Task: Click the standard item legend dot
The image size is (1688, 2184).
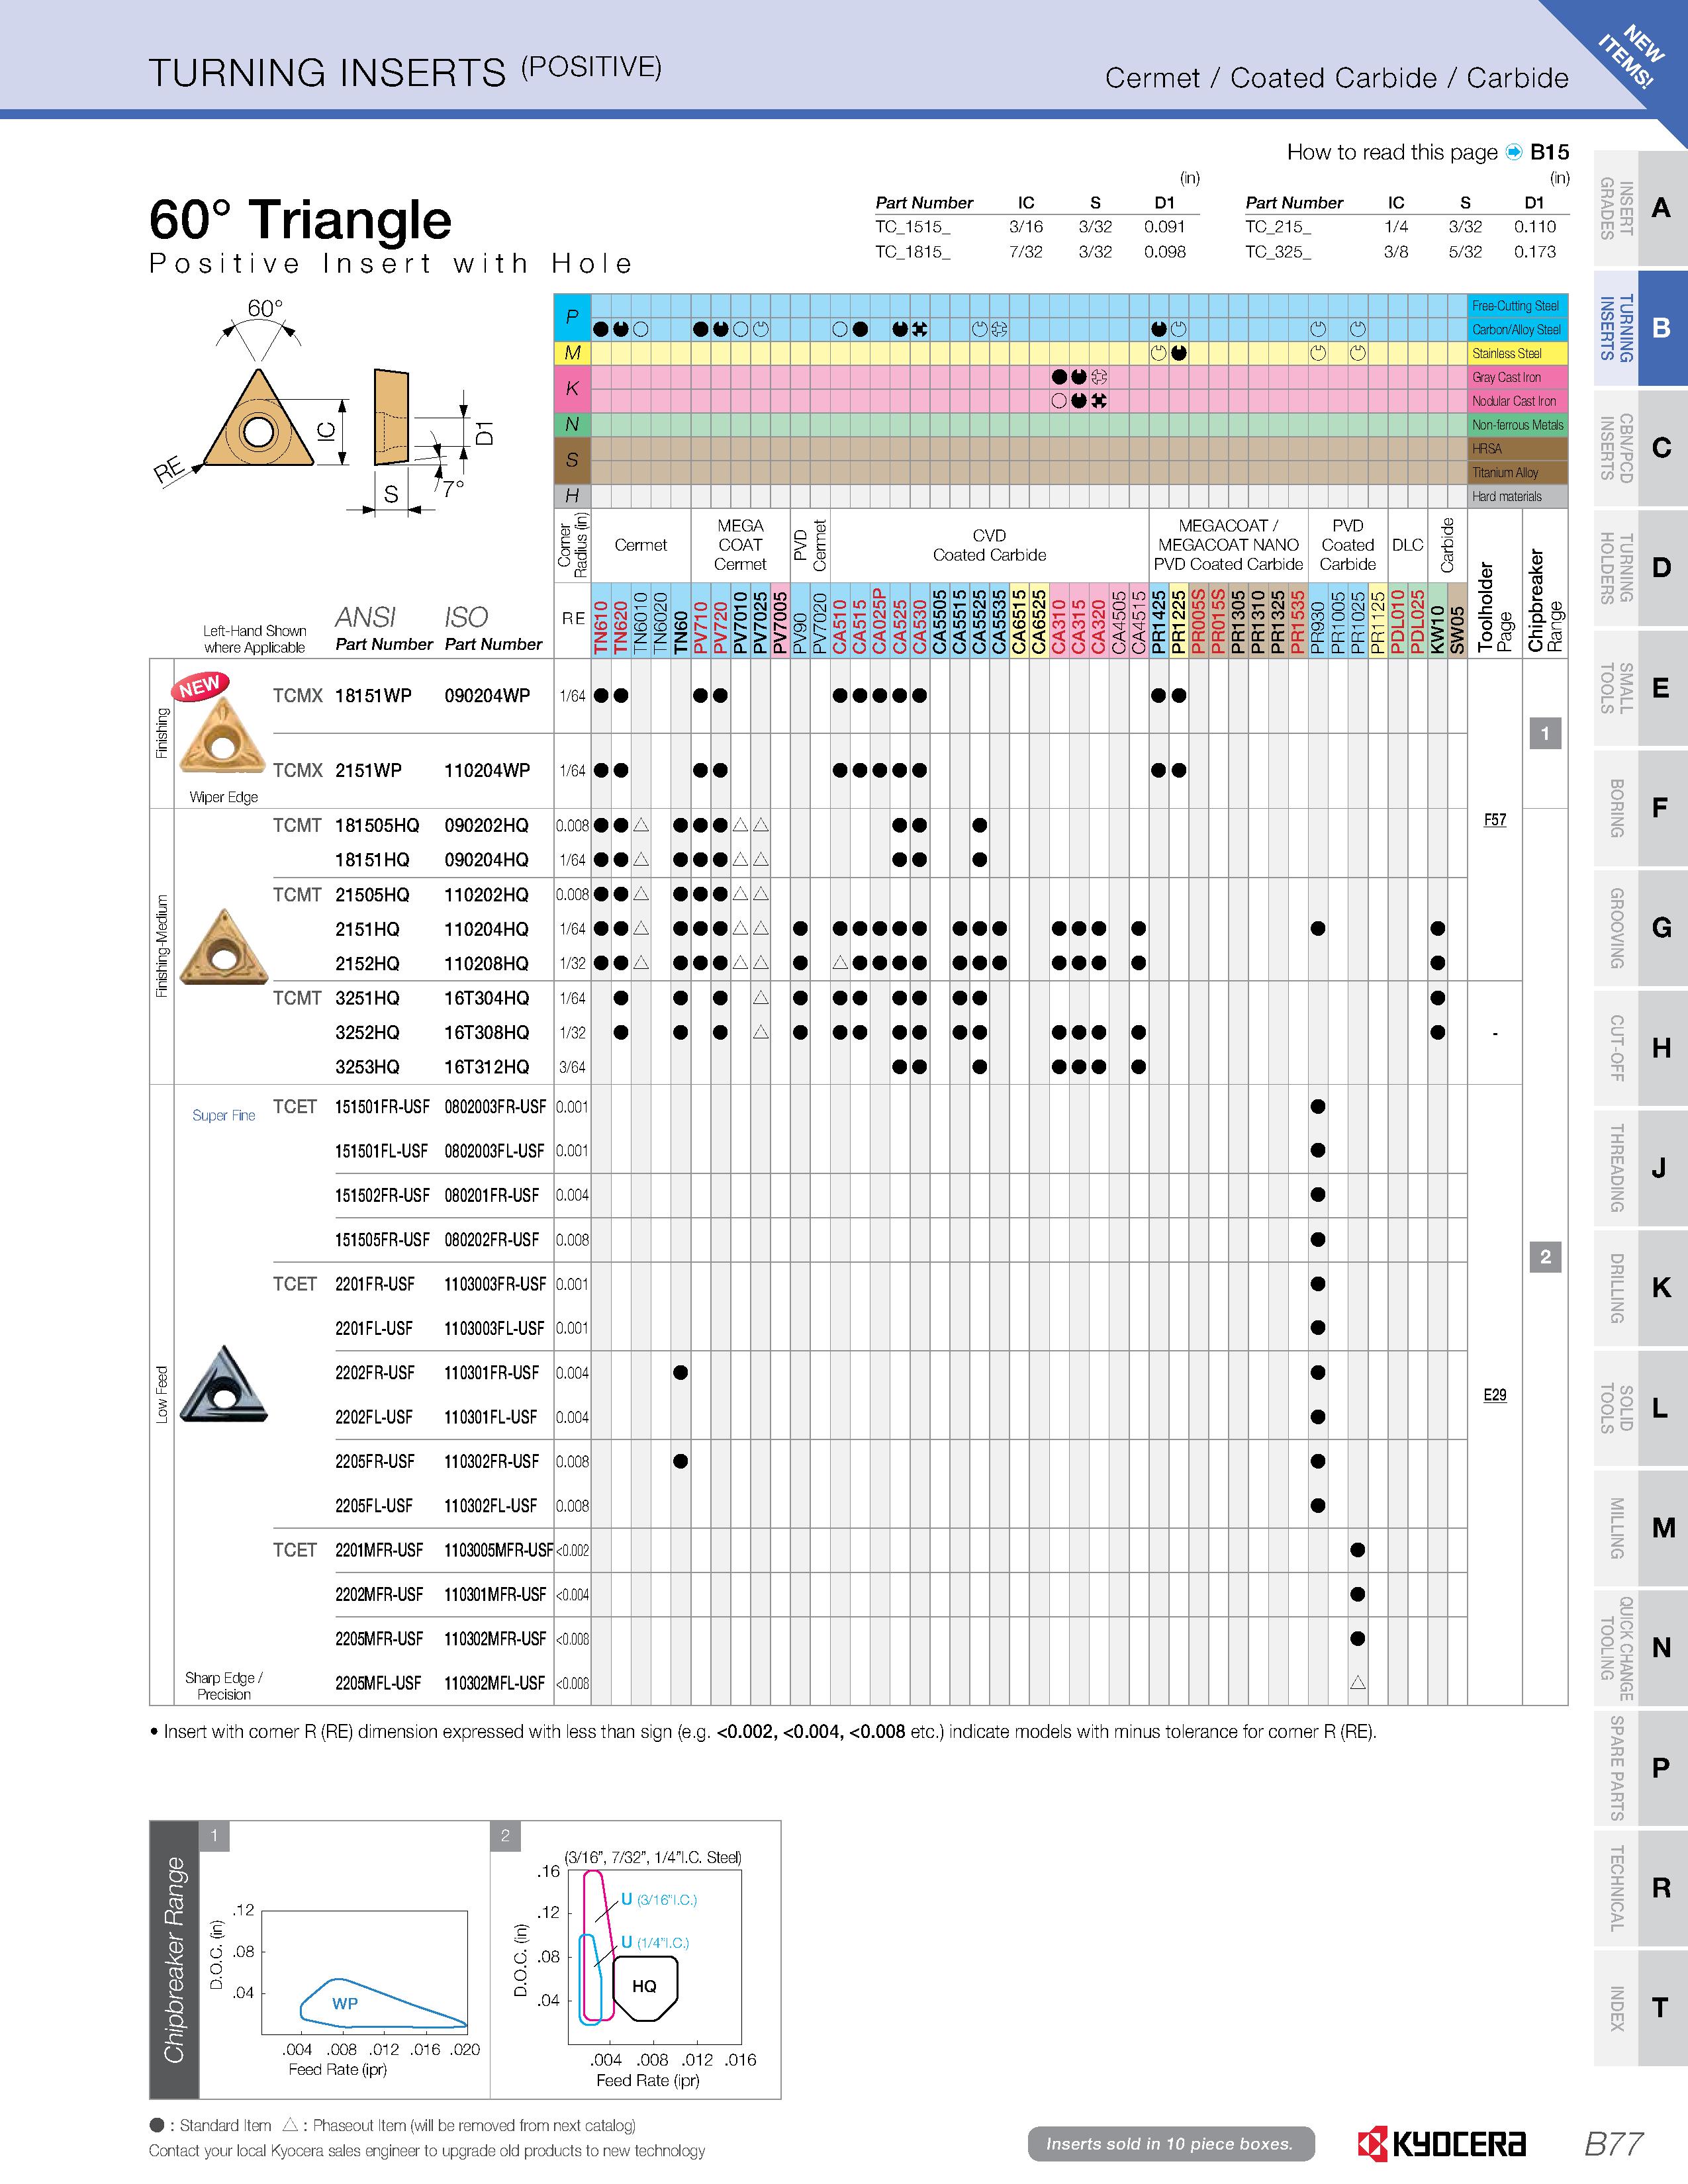Action: click(157, 2125)
